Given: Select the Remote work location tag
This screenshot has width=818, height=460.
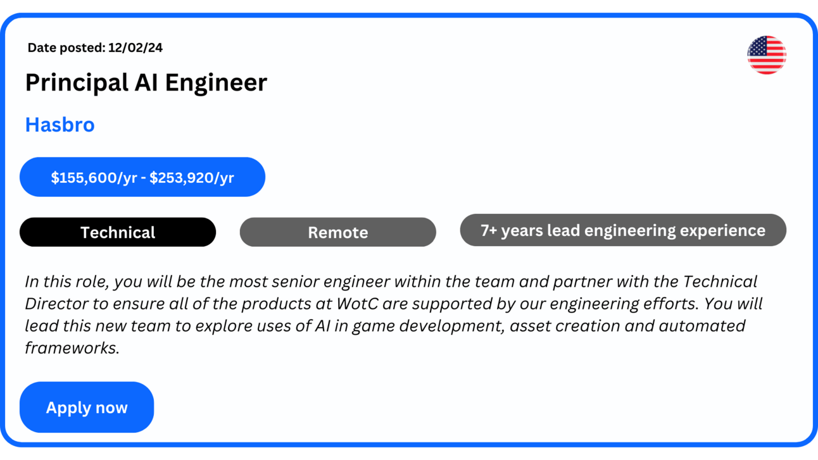Looking at the screenshot, I should [337, 232].
